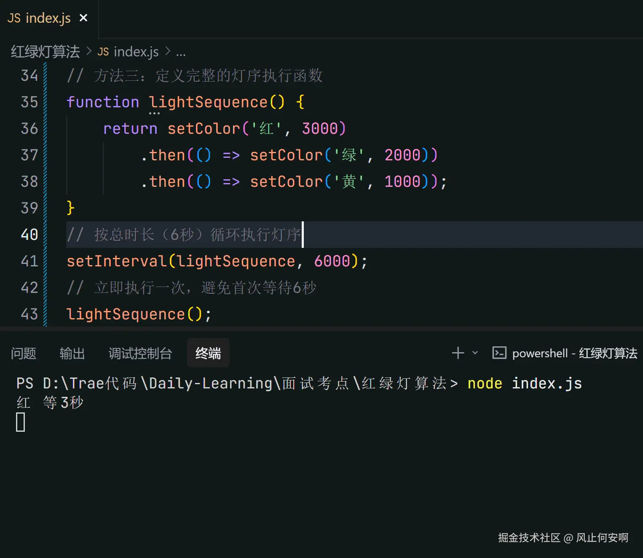Click the comment on line 42
This screenshot has height=558, width=643.
[192, 288]
